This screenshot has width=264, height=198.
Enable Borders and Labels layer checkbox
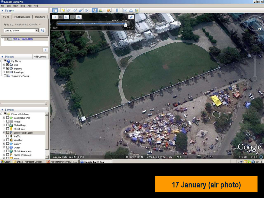[7, 133]
